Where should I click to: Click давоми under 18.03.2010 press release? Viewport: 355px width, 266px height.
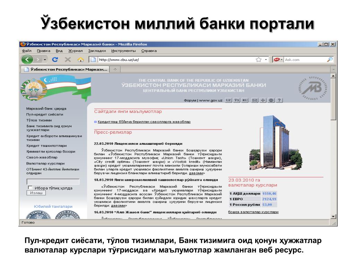[x=118, y=206]
